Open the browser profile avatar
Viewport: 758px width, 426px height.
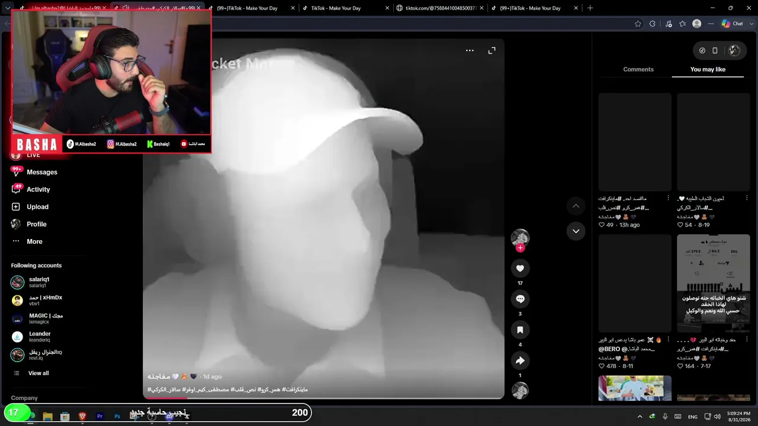tap(697, 24)
